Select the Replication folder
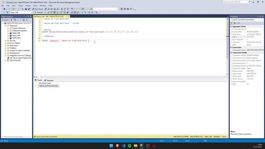The width and height of the screenshot is (265, 149). (x=14, y=46)
